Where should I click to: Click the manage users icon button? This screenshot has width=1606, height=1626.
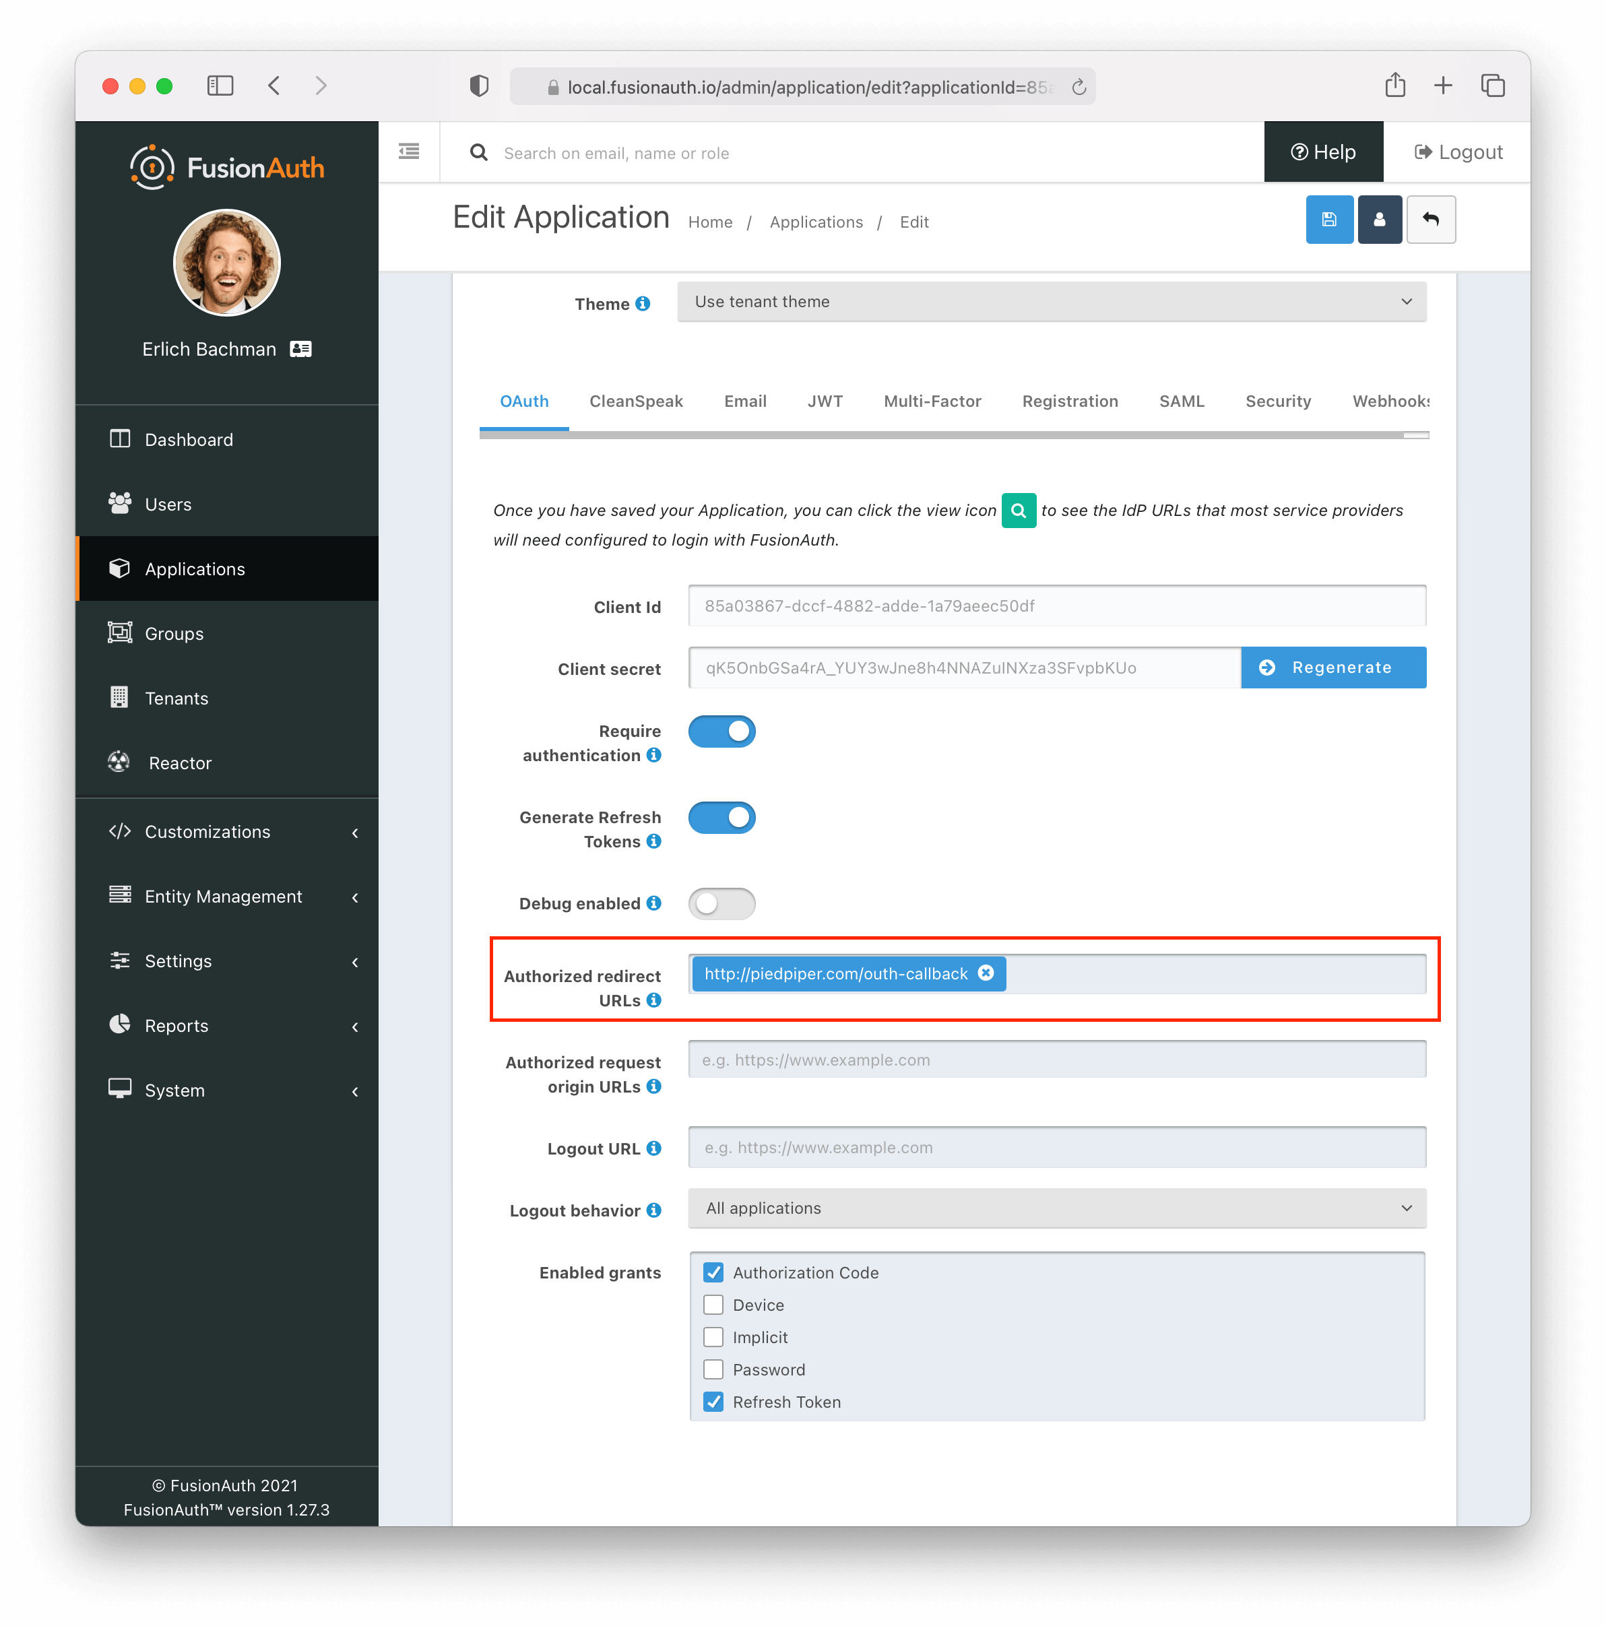[1379, 220]
